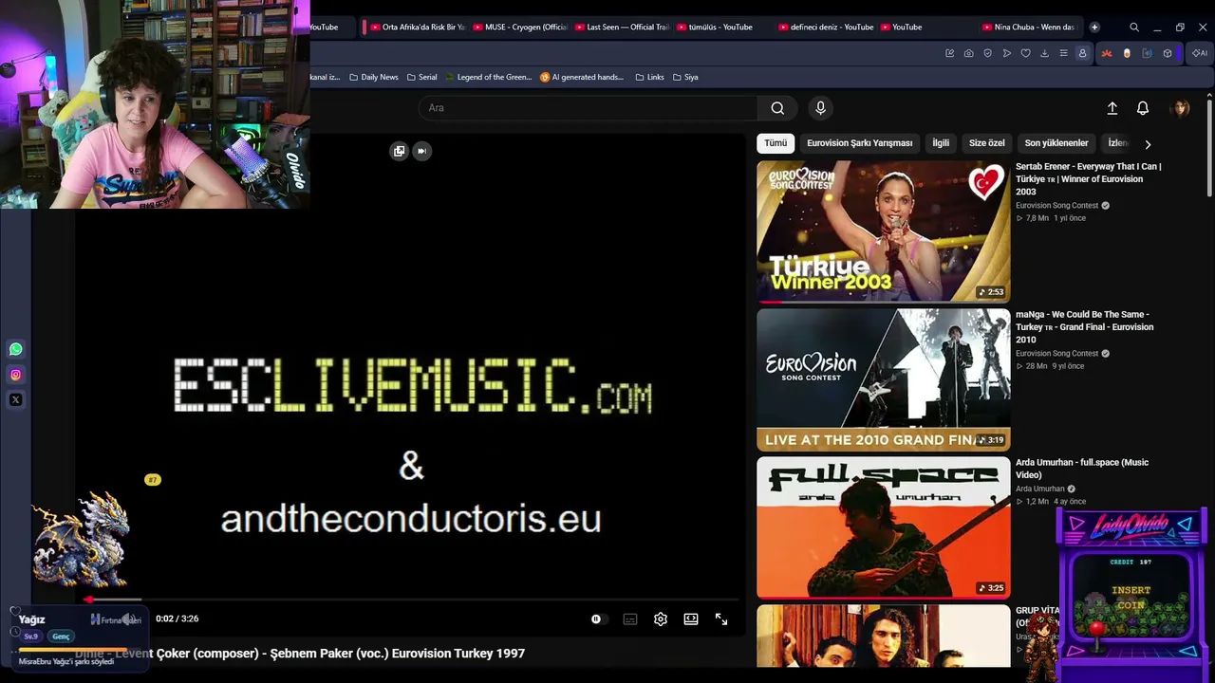Image resolution: width=1215 pixels, height=683 pixels.
Task: Open 'Arda Umurhan - full.space (Music Video)' title
Action: 1082,469
